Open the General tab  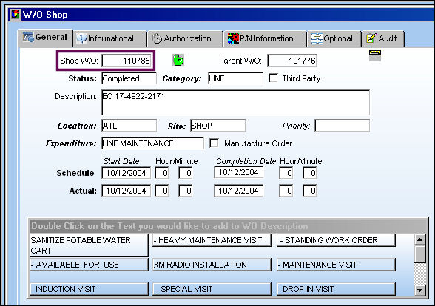coord(45,38)
